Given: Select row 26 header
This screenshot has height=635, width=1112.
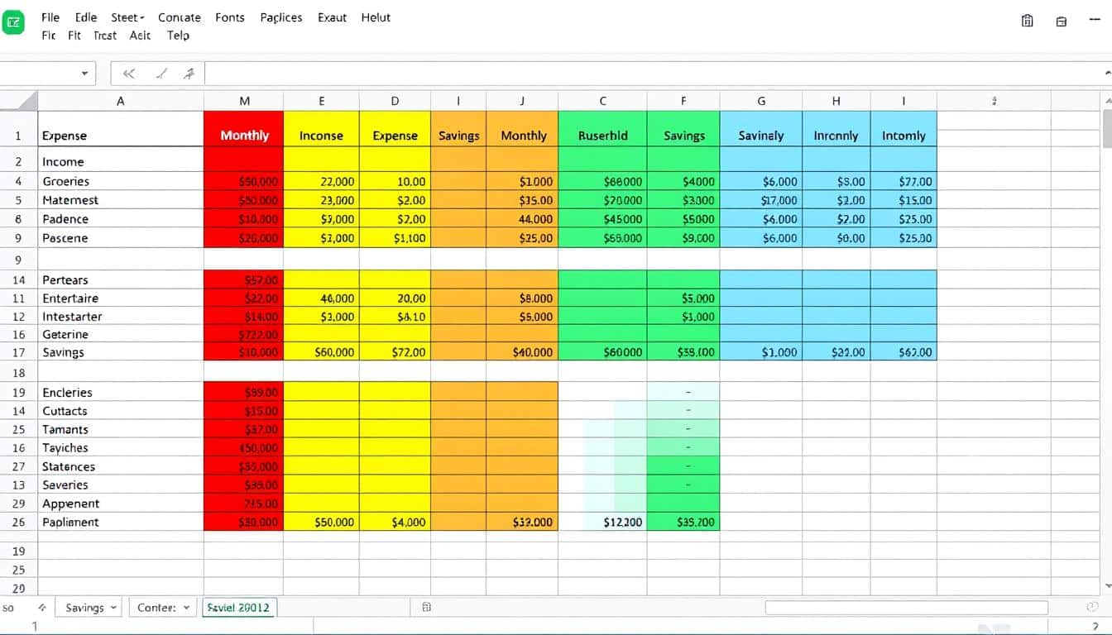Looking at the screenshot, I should pos(19,522).
